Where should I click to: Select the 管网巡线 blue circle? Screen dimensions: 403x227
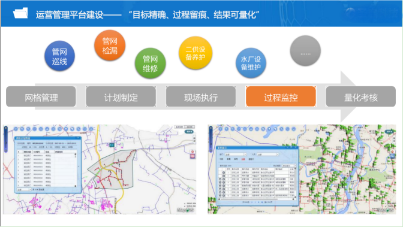click(x=59, y=56)
